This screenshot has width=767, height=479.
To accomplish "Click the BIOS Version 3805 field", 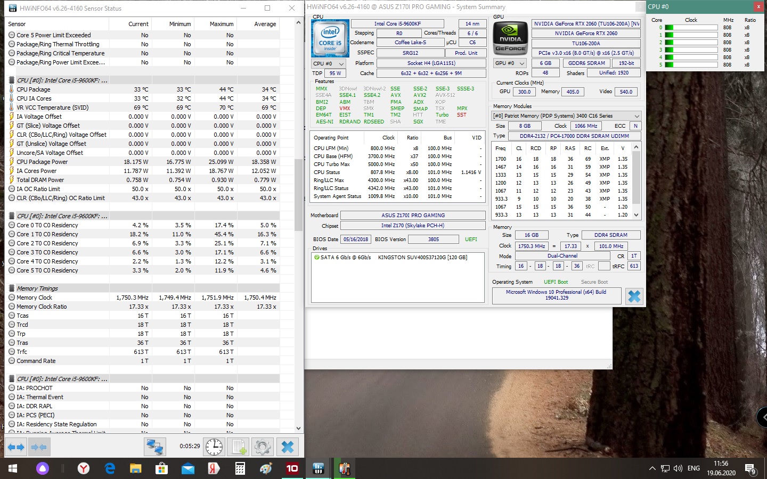I will click(434, 239).
